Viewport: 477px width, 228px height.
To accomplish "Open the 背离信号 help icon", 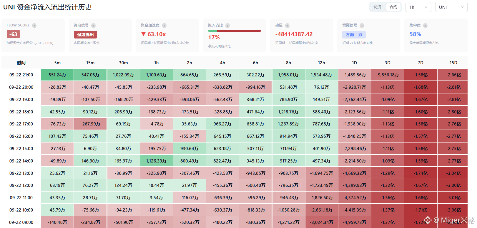I will (x=362, y=26).
